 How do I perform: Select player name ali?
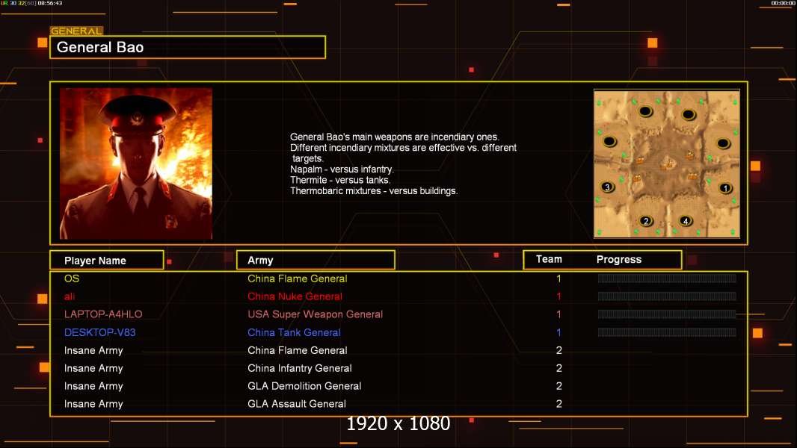coord(70,296)
